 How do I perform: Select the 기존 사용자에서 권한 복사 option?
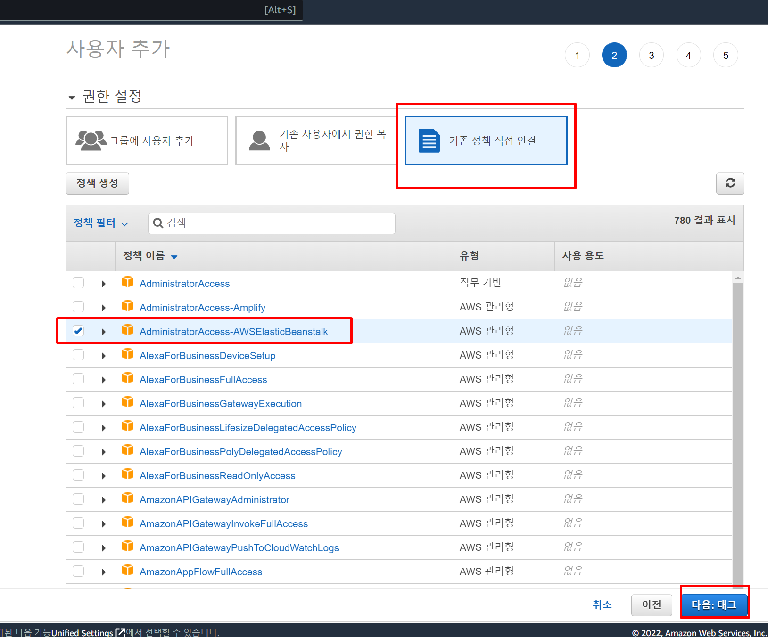[x=316, y=140]
